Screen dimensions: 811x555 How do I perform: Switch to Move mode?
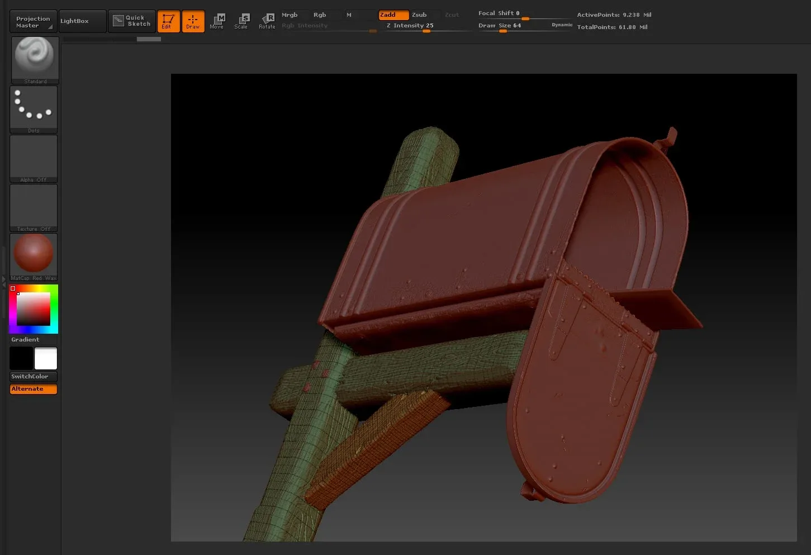point(217,21)
